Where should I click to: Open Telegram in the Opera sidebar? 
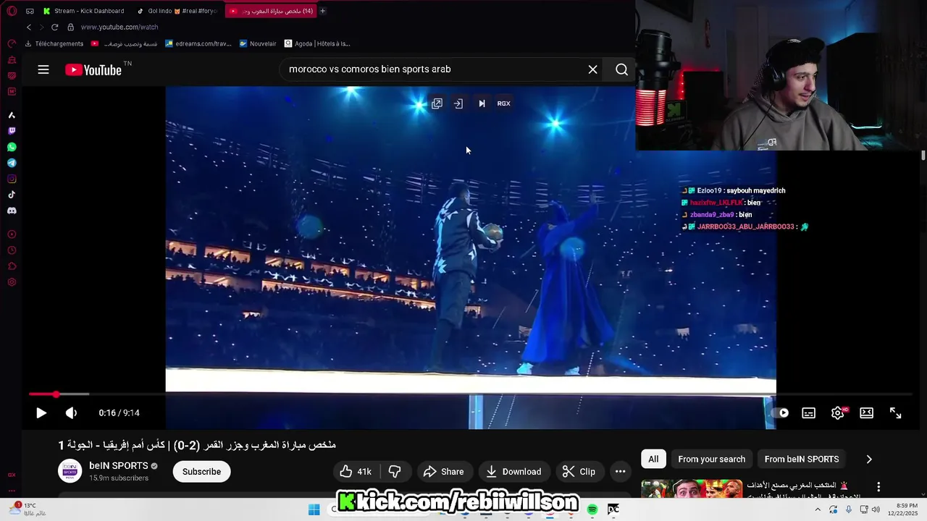point(12,163)
